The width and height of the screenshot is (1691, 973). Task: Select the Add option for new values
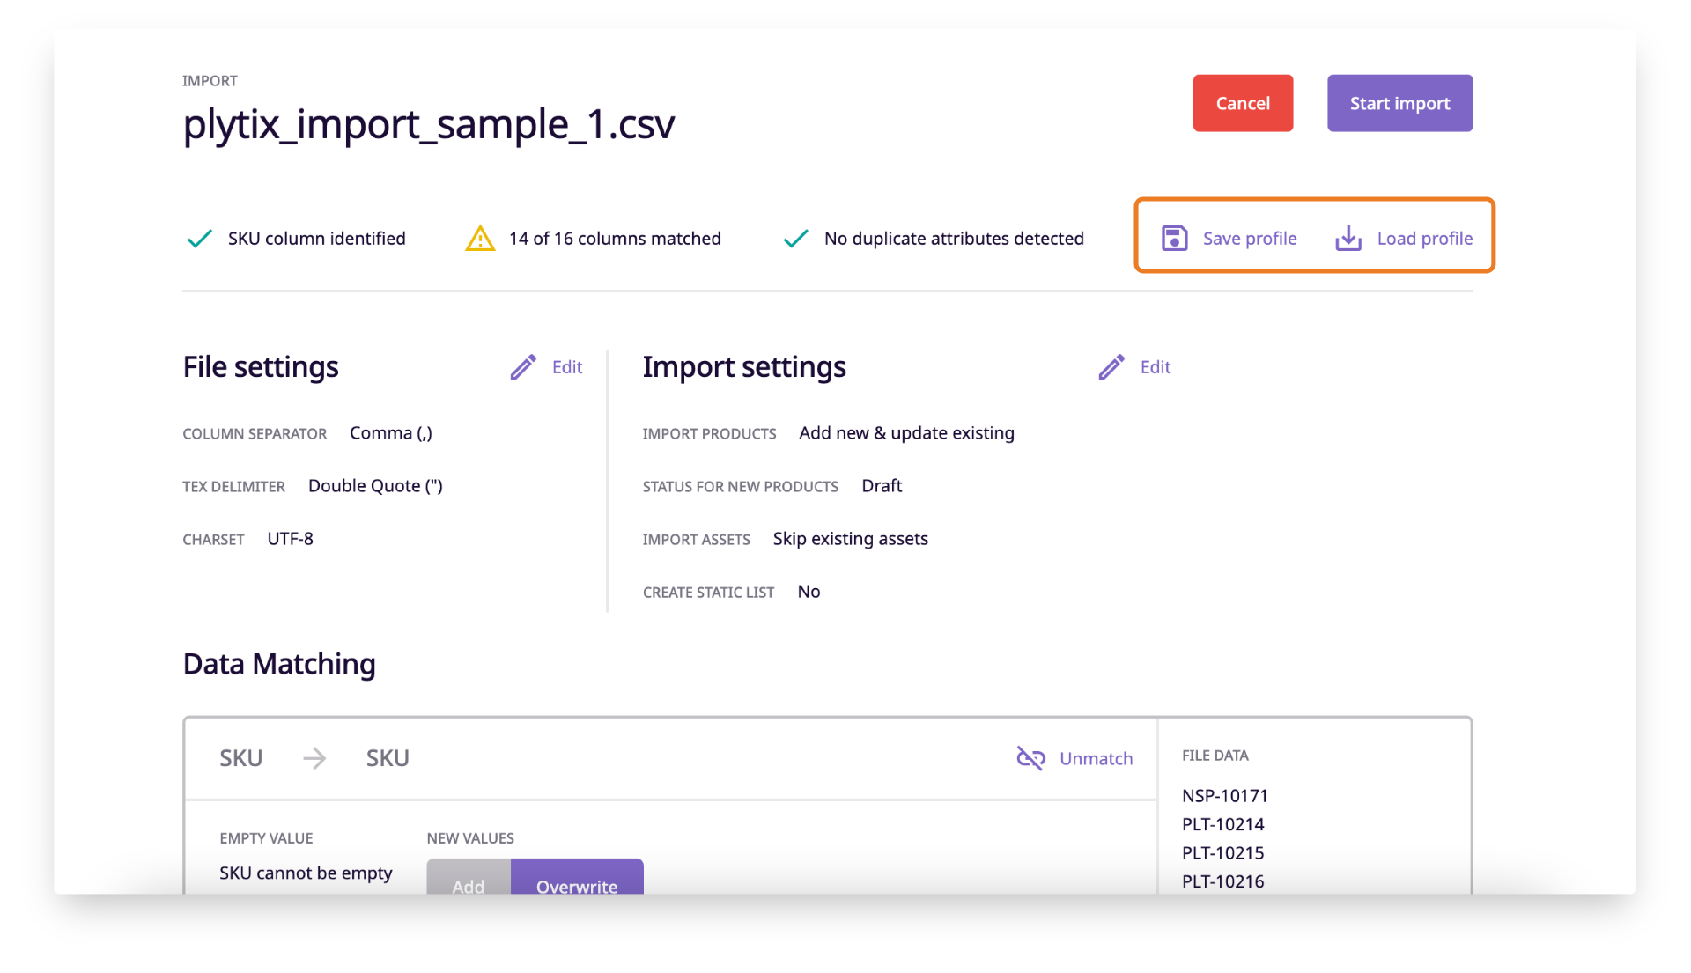coord(469,877)
